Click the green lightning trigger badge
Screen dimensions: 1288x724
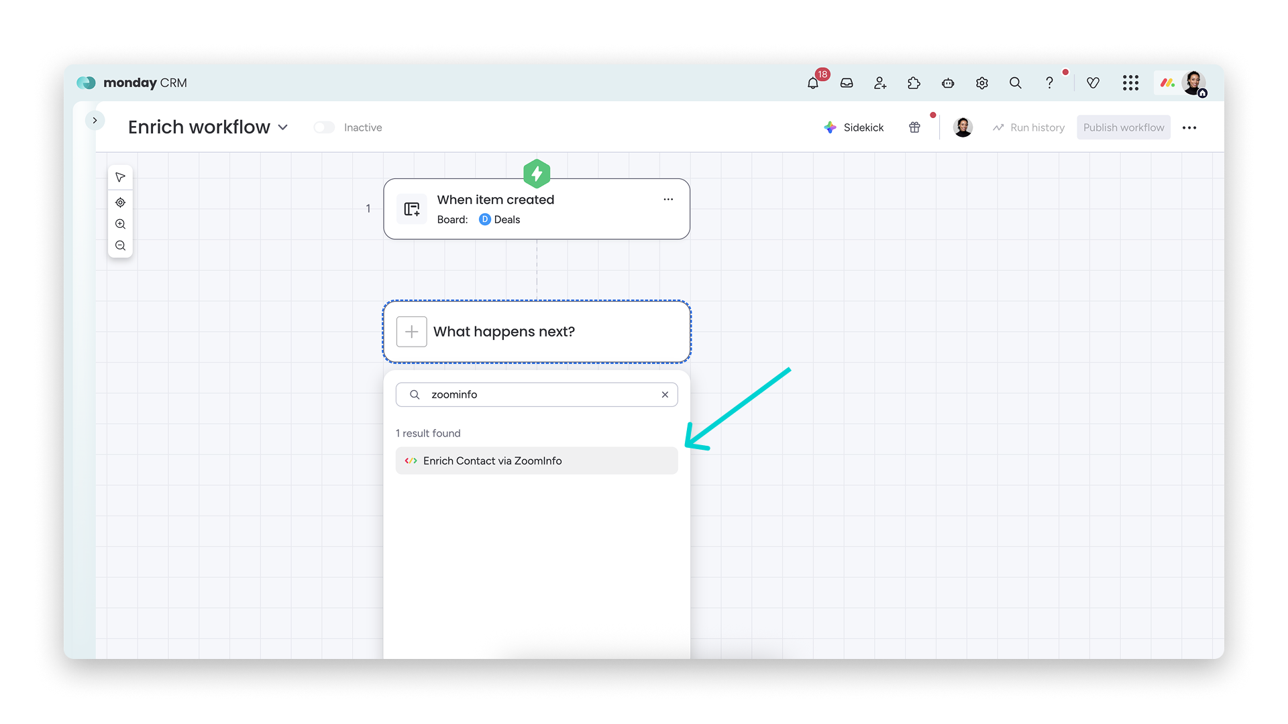pyautogui.click(x=537, y=174)
